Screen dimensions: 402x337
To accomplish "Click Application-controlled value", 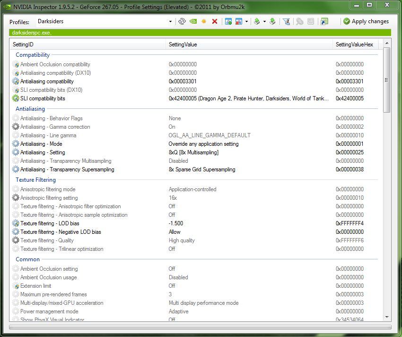I will (192, 189).
